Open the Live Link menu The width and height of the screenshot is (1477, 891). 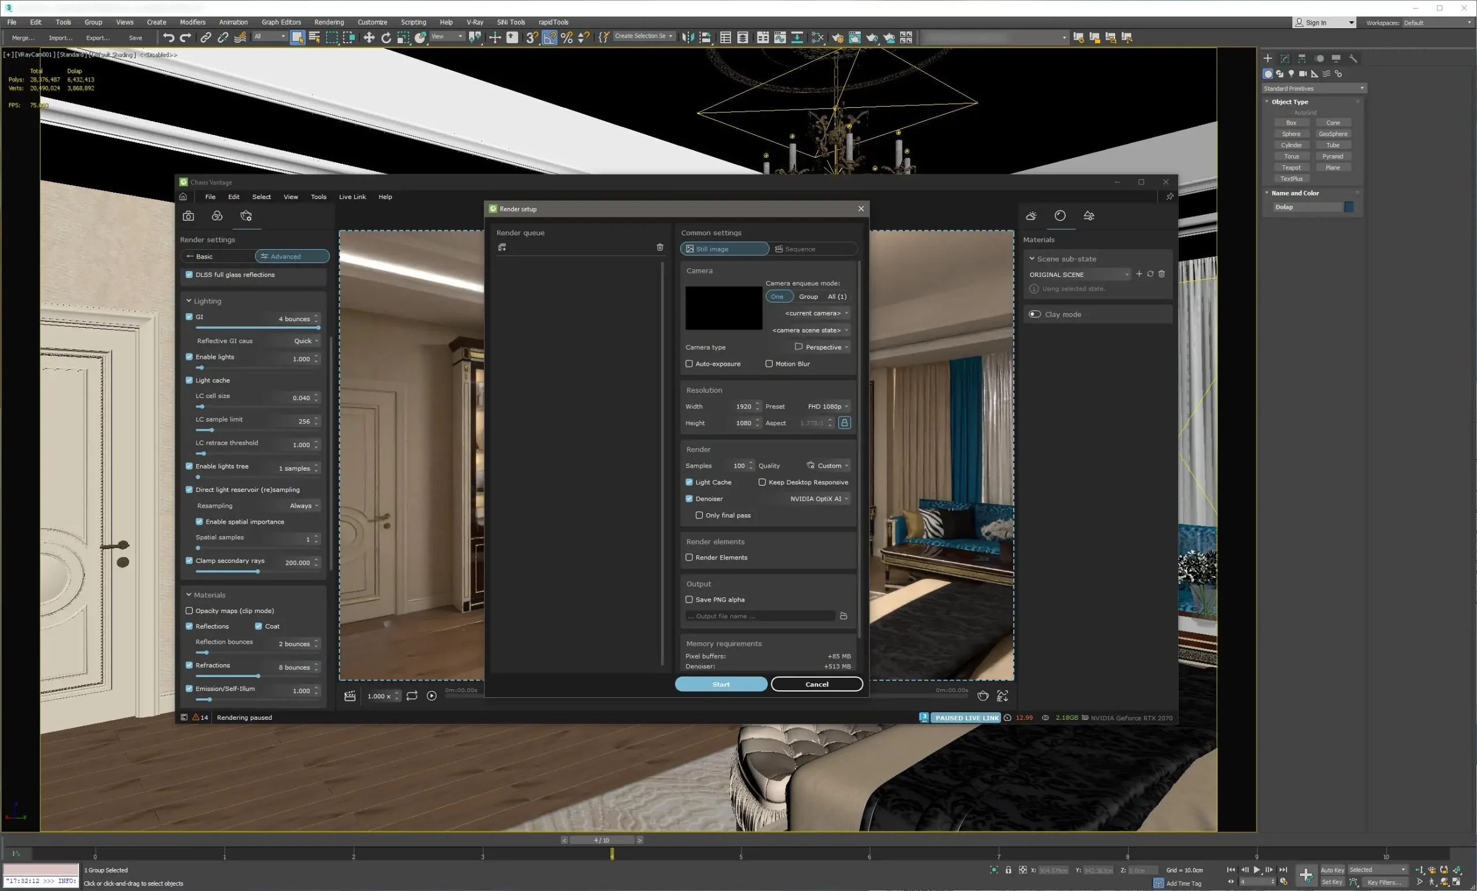click(x=352, y=197)
